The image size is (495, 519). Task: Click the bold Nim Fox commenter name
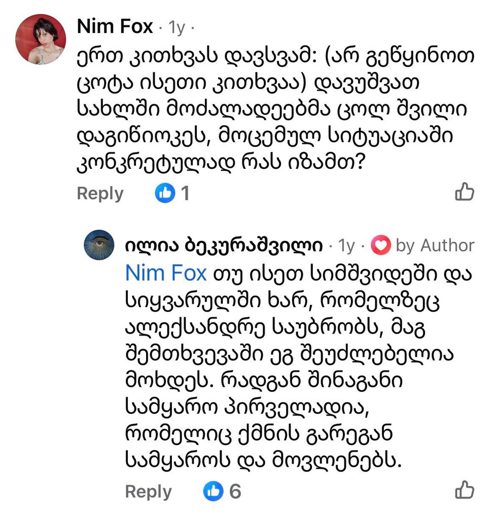tap(115, 27)
